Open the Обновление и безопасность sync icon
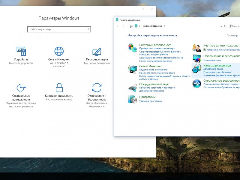240x180 pixels. click(97, 88)
